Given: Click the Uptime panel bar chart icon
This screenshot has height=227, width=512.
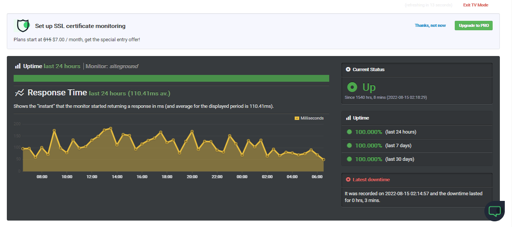Looking at the screenshot, I should (348, 118).
